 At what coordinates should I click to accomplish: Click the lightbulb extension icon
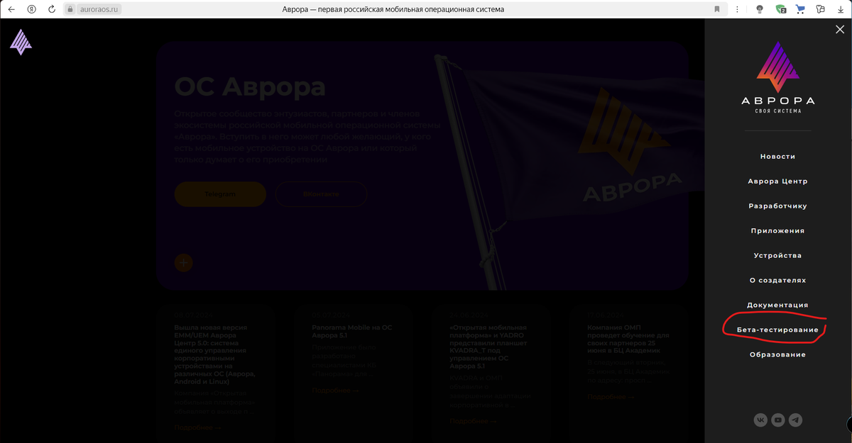[760, 9]
